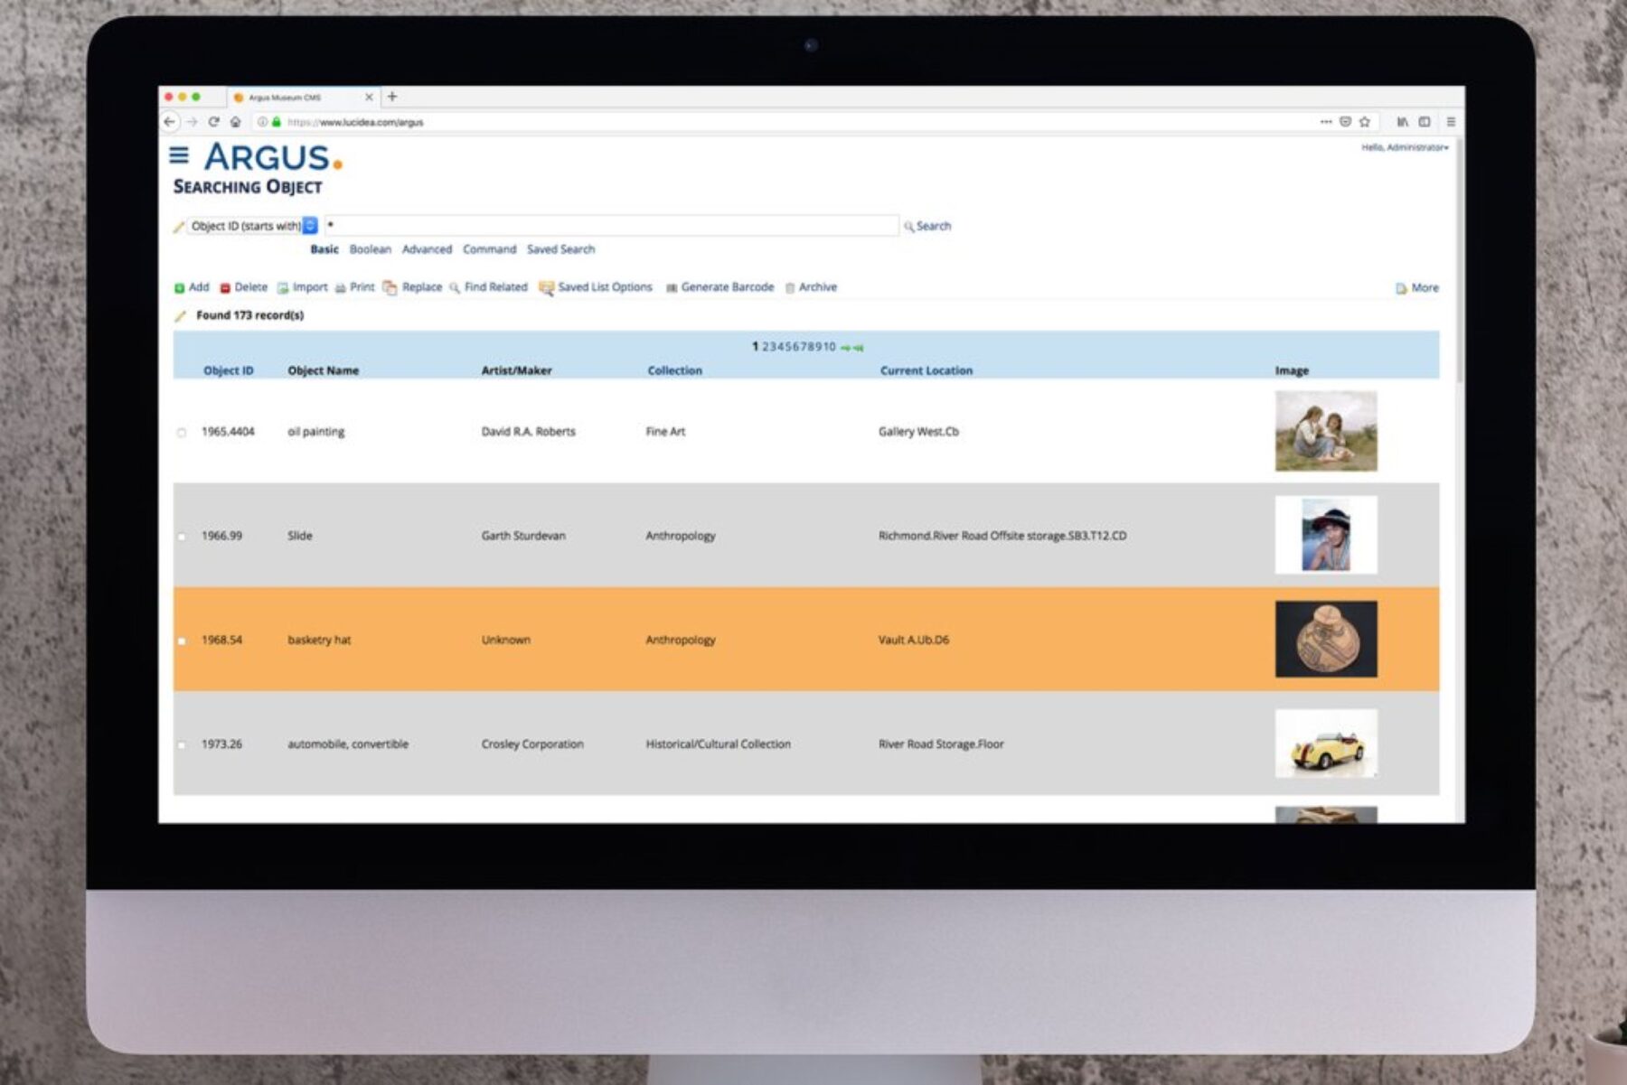
Task: Click the Delete record icon
Action: coord(225,288)
